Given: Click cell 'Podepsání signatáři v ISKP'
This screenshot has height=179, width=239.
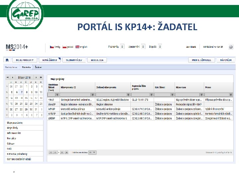Looking at the screenshot, I should [x=189, y=104].
